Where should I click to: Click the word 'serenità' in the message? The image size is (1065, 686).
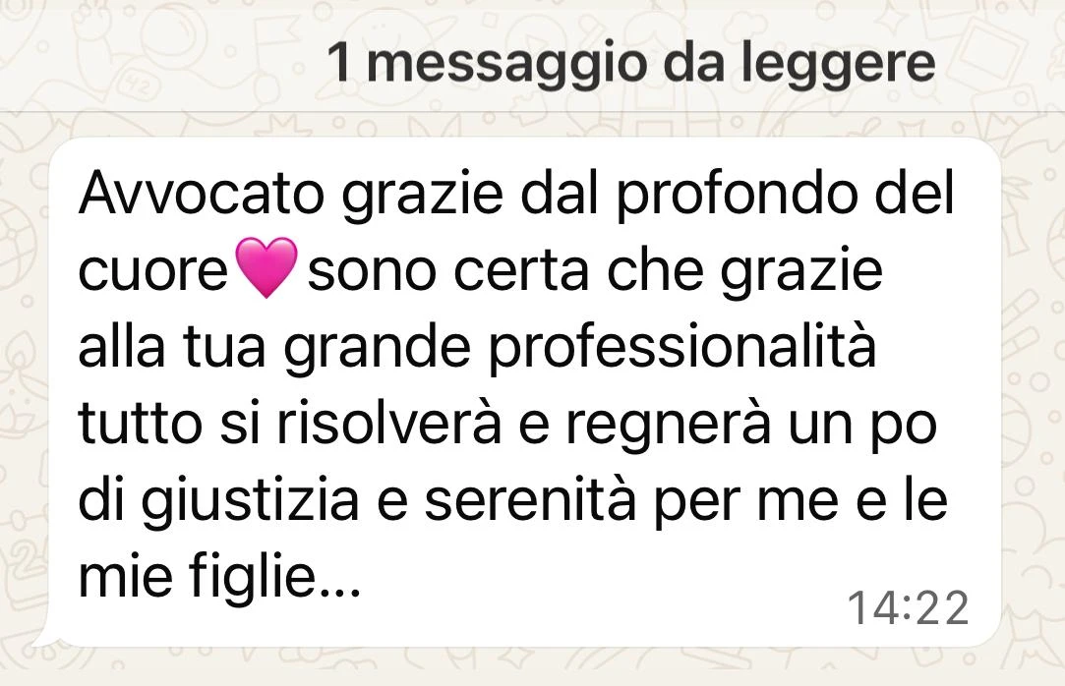530,501
